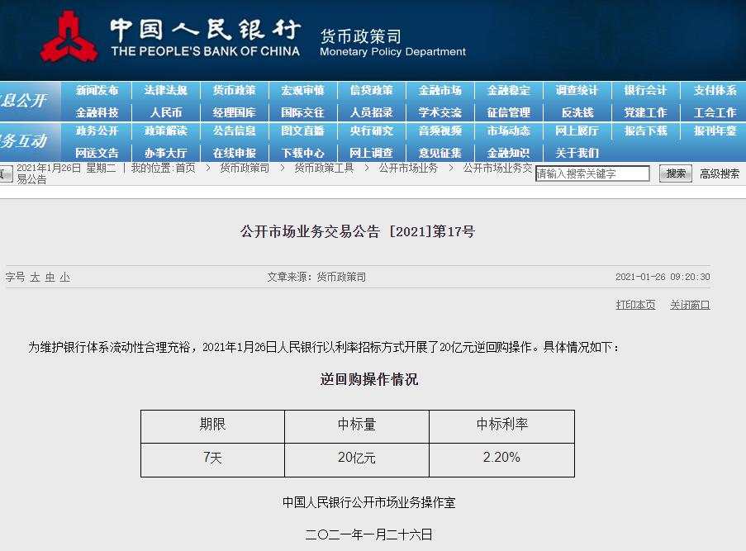
Task: Select 宏观审慎 in the navigation bar
Action: [x=302, y=90]
